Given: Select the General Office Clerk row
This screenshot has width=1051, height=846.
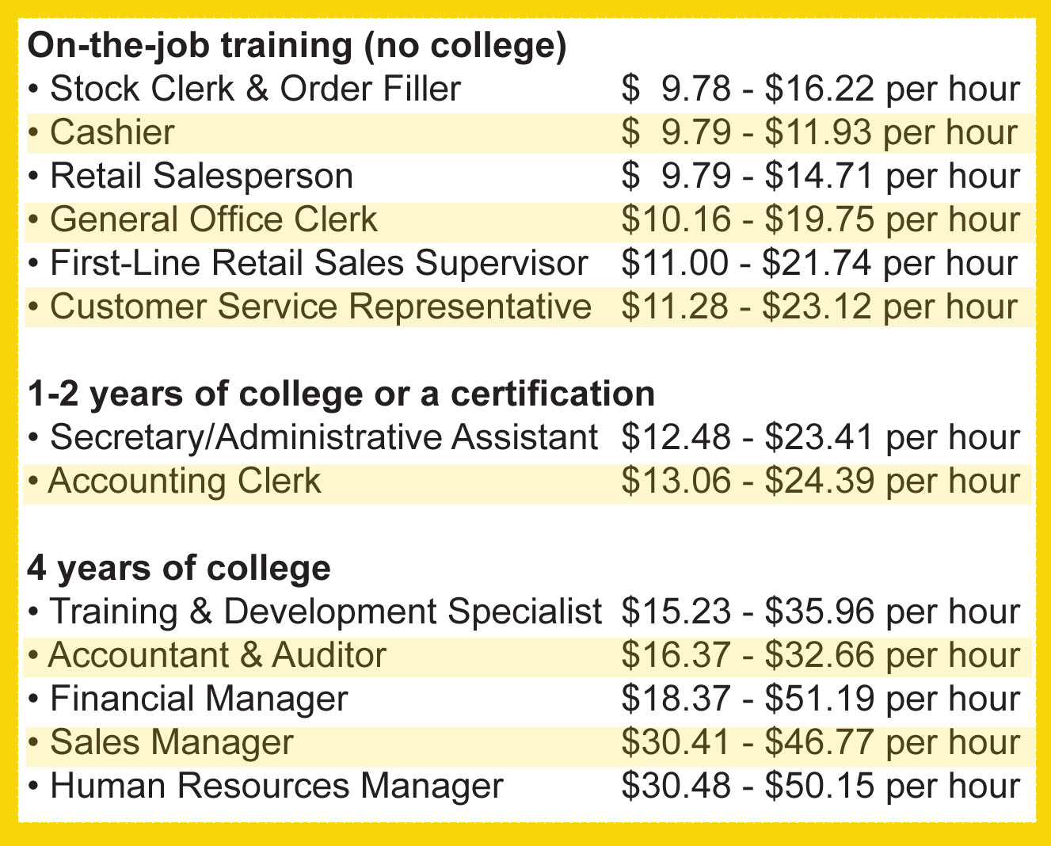Looking at the screenshot, I should click(529, 220).
